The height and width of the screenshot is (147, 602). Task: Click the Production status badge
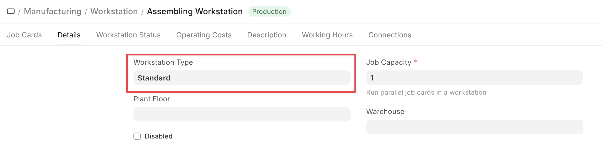[269, 12]
